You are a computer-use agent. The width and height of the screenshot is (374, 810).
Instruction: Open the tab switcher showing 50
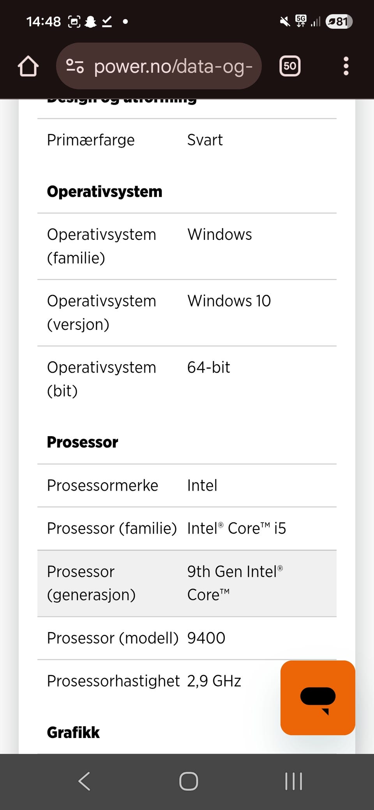coord(290,66)
